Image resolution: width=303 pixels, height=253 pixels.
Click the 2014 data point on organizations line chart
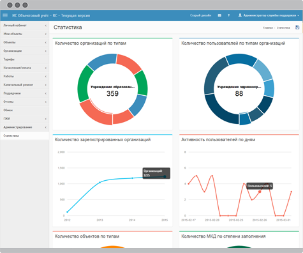click(132, 178)
